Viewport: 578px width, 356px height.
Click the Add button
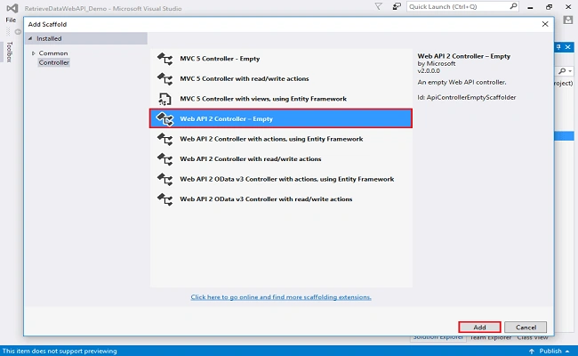(x=479, y=328)
